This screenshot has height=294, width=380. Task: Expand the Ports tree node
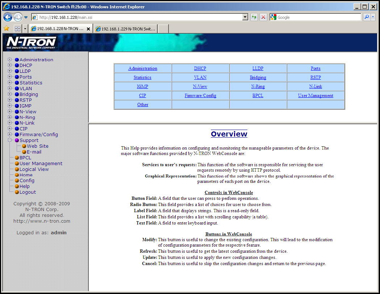point(9,77)
